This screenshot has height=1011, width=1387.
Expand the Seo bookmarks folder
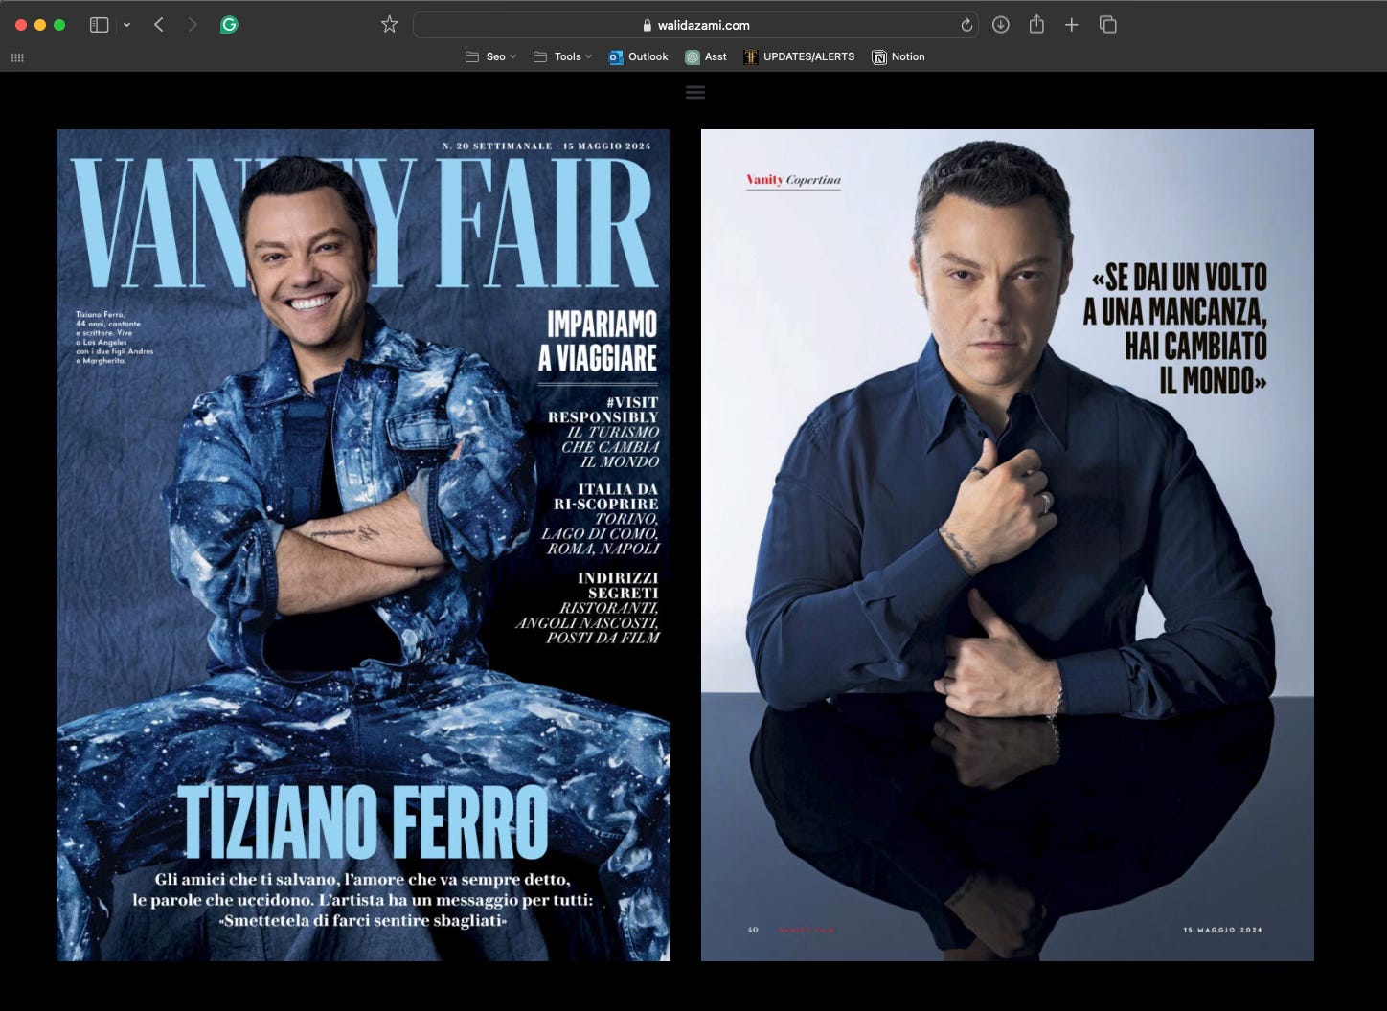click(490, 56)
